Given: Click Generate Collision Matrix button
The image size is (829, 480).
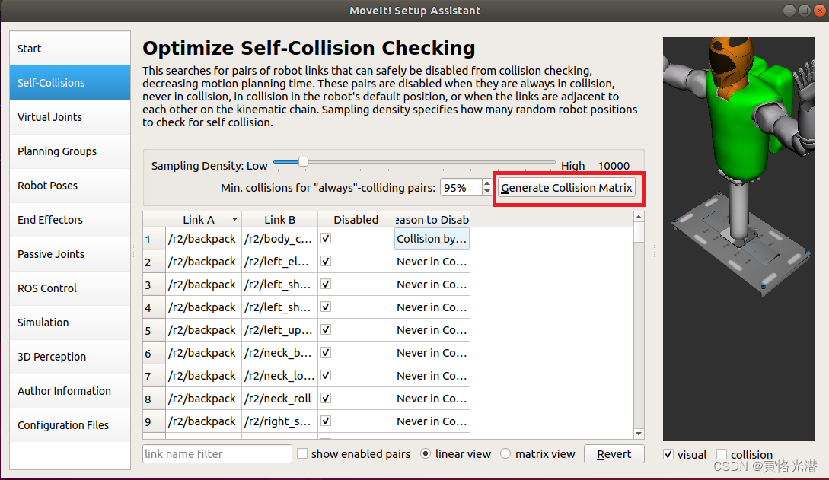Looking at the screenshot, I should click(566, 187).
